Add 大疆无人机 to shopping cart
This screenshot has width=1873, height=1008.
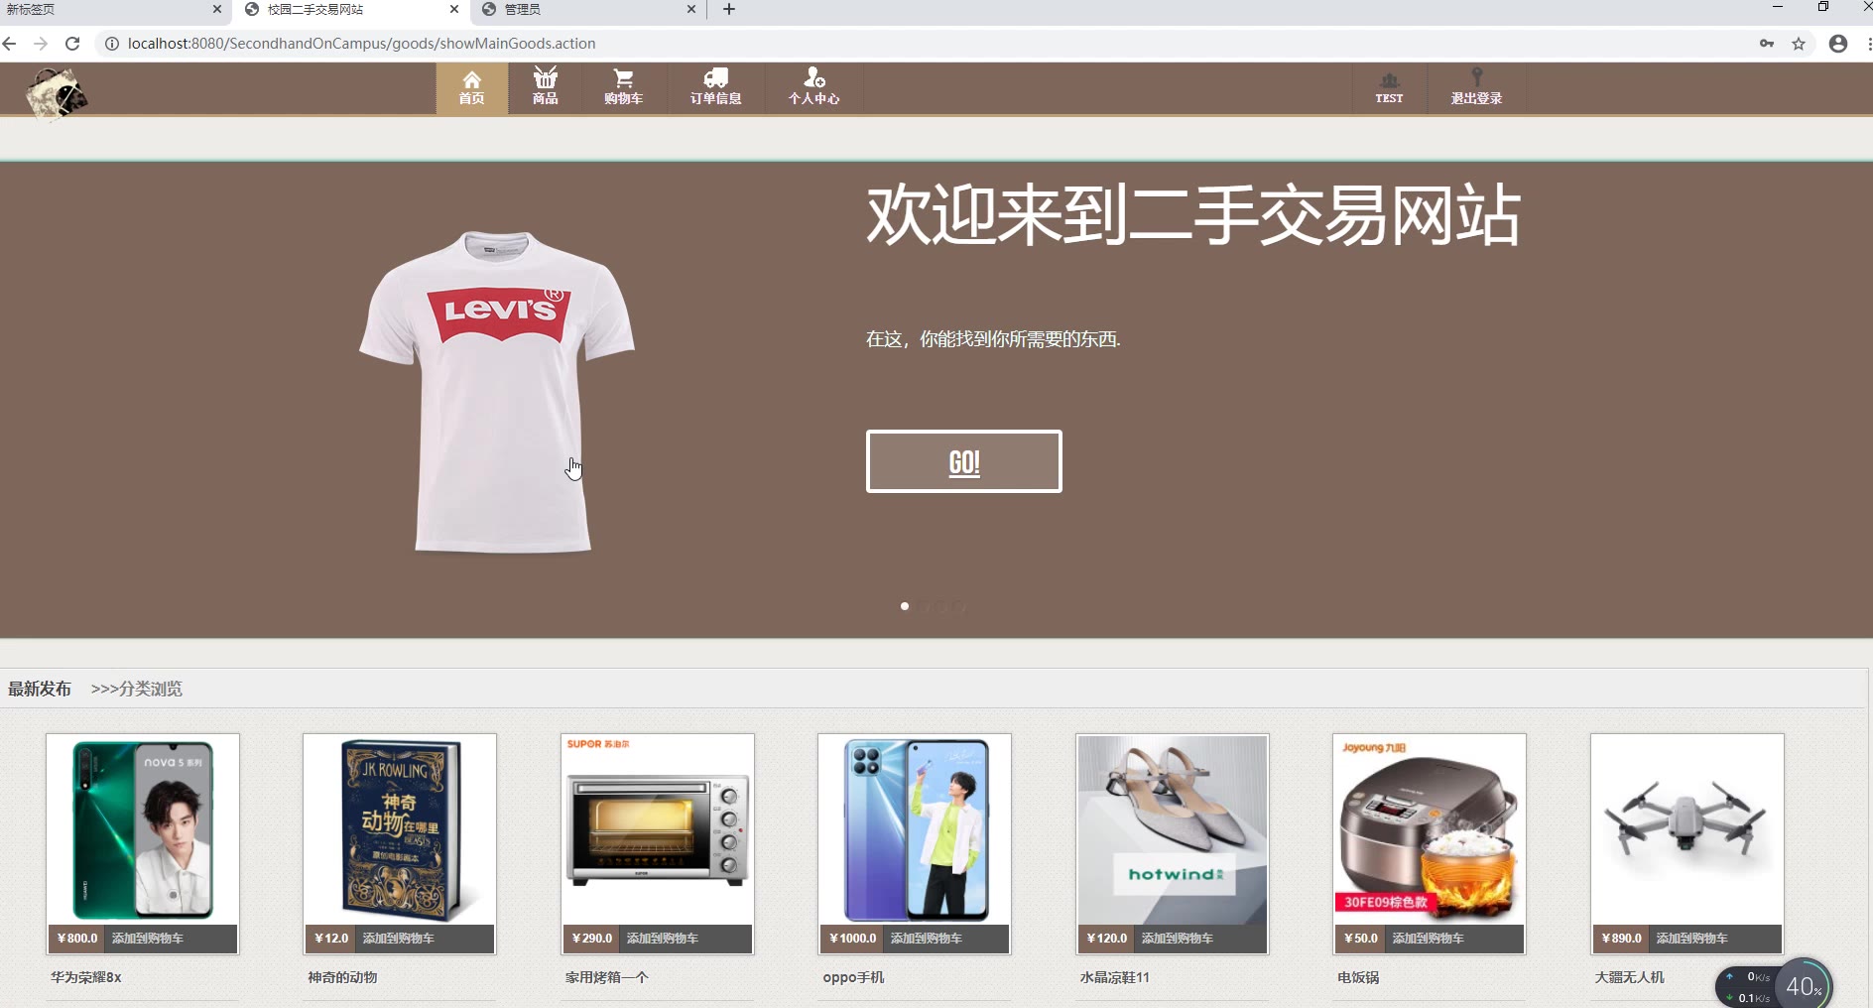click(x=1692, y=939)
